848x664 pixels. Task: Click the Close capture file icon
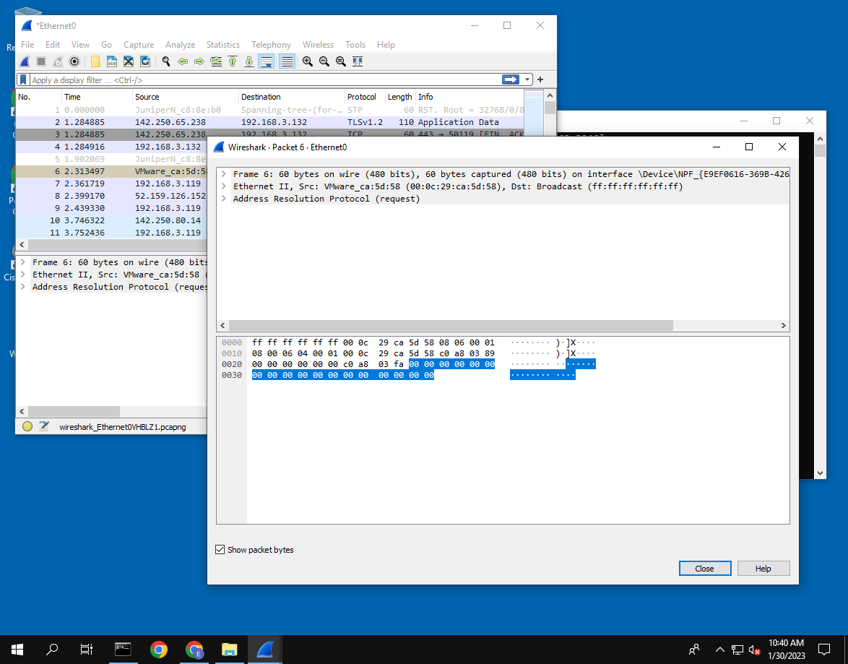tap(129, 61)
